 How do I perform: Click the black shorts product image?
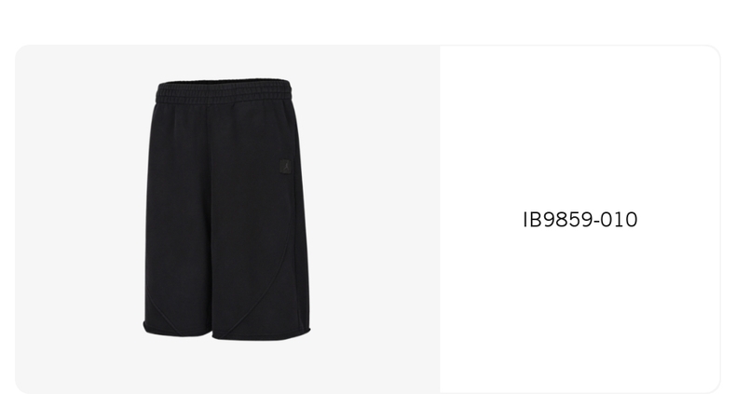pyautogui.click(x=226, y=210)
